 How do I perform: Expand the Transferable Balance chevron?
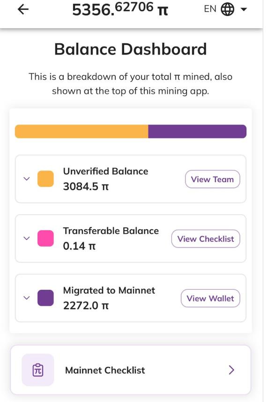[x=27, y=238]
